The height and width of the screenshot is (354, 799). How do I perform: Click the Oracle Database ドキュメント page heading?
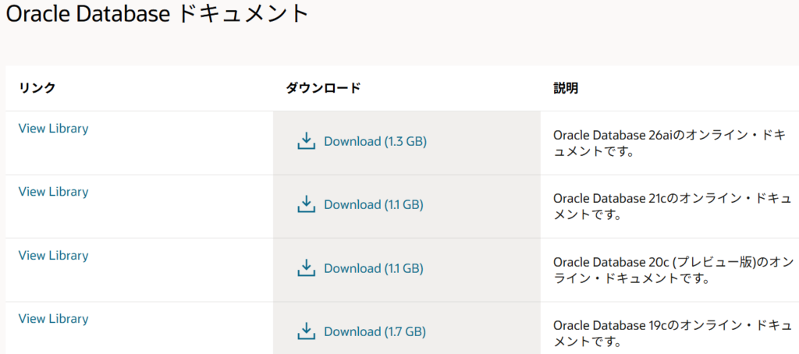(x=158, y=14)
